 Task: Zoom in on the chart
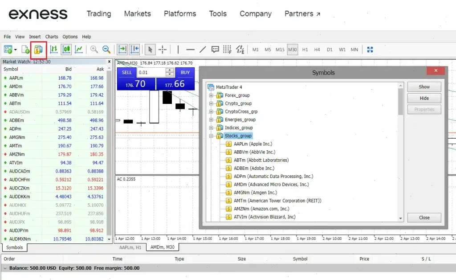pyautogui.click(x=94, y=49)
